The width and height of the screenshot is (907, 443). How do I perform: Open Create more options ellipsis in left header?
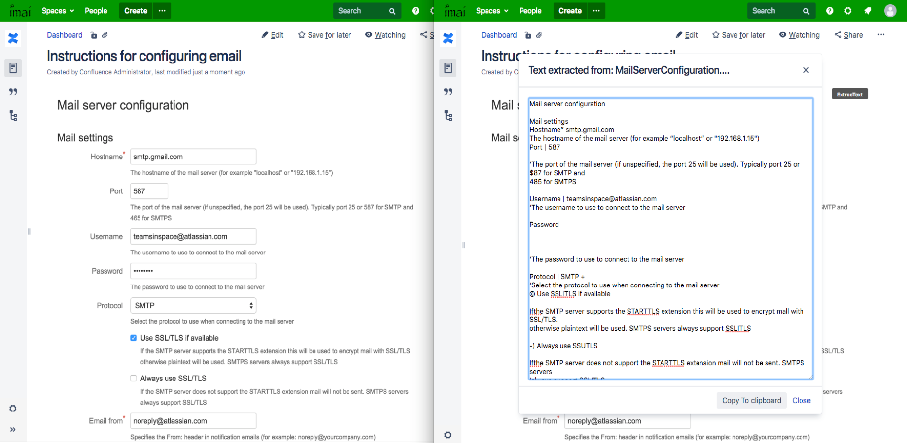click(x=162, y=11)
